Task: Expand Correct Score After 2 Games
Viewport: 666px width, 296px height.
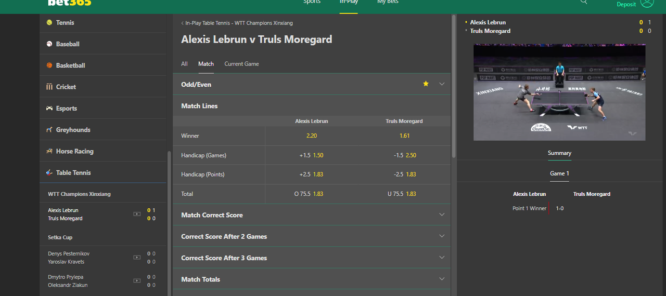Action: [x=312, y=236]
